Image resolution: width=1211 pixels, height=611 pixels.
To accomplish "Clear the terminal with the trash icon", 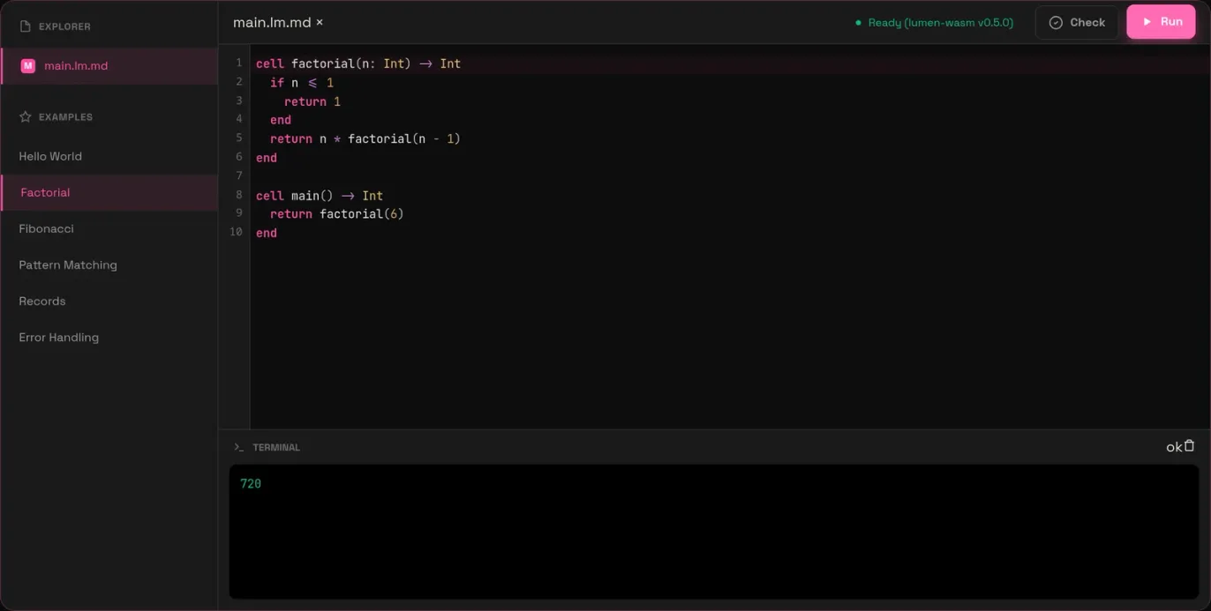I will click(x=1189, y=446).
